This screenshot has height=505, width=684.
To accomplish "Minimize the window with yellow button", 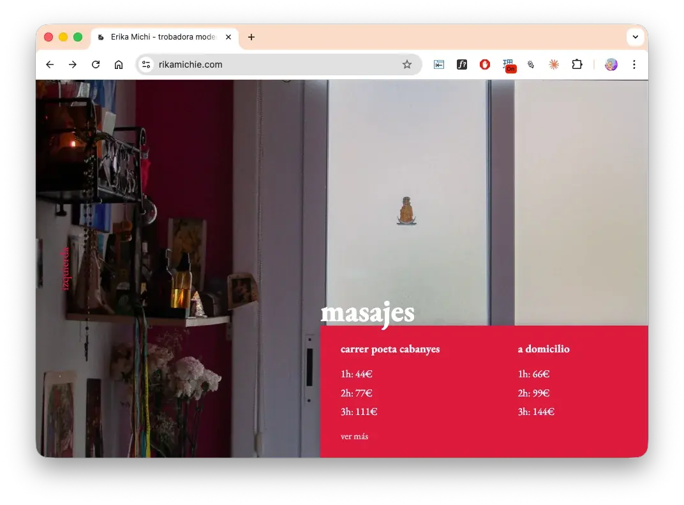I will tap(63, 37).
